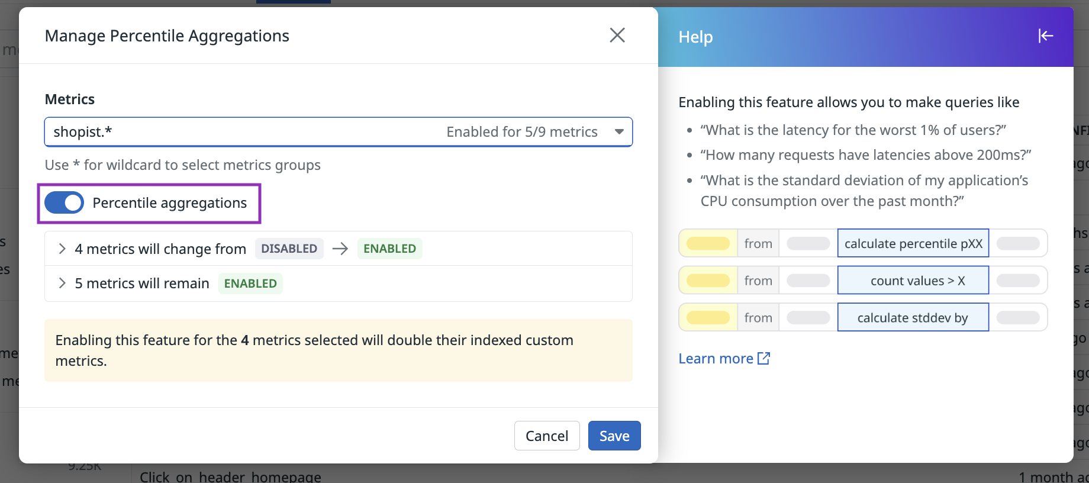This screenshot has height=483, width=1089.
Task: Click ENABLED badge in the remain row
Action: coord(250,284)
